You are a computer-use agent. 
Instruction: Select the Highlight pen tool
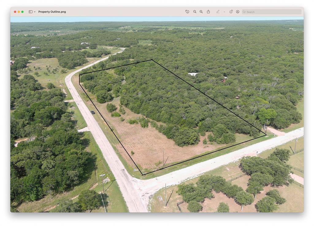218,12
